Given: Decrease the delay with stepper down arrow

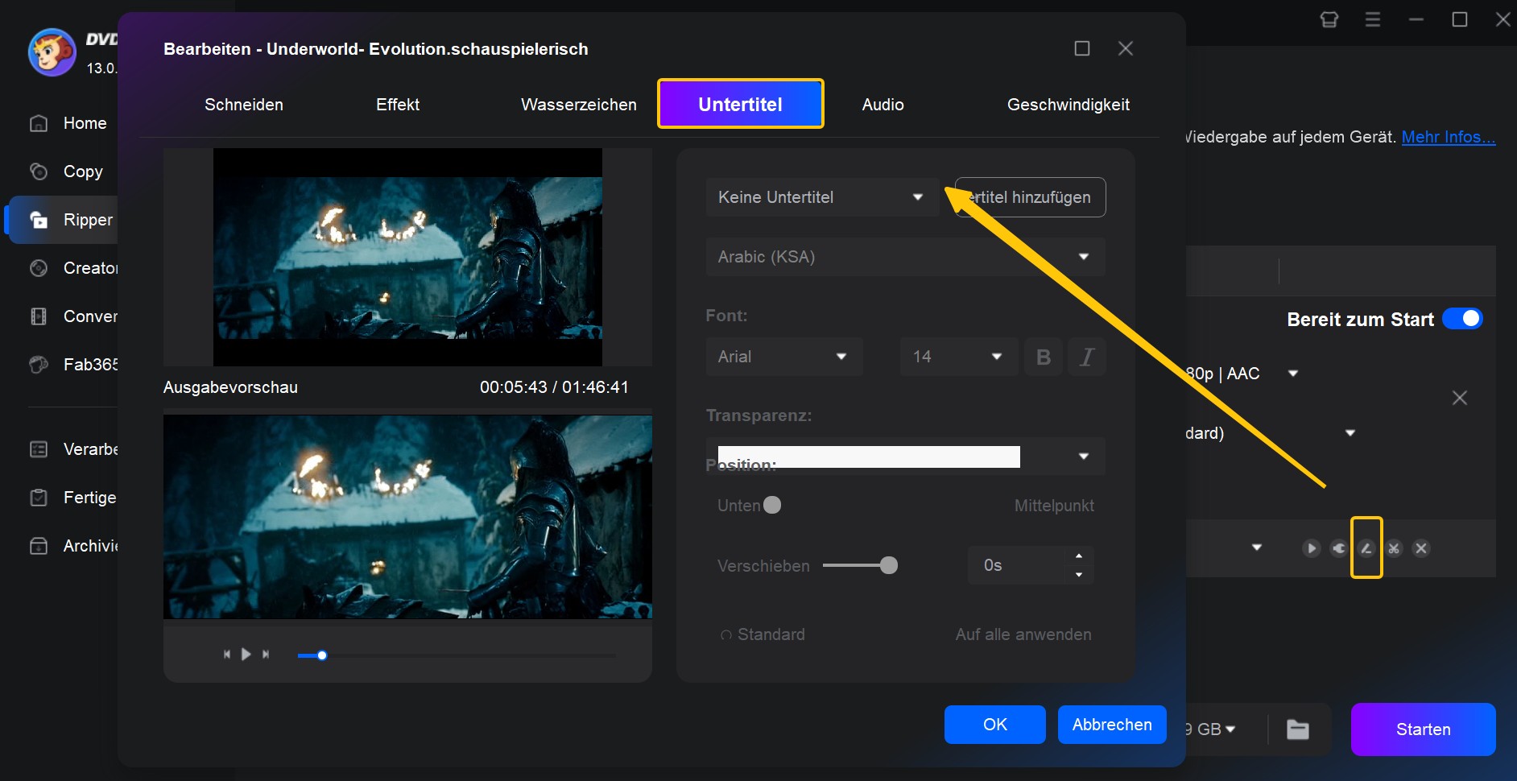Looking at the screenshot, I should 1079,575.
